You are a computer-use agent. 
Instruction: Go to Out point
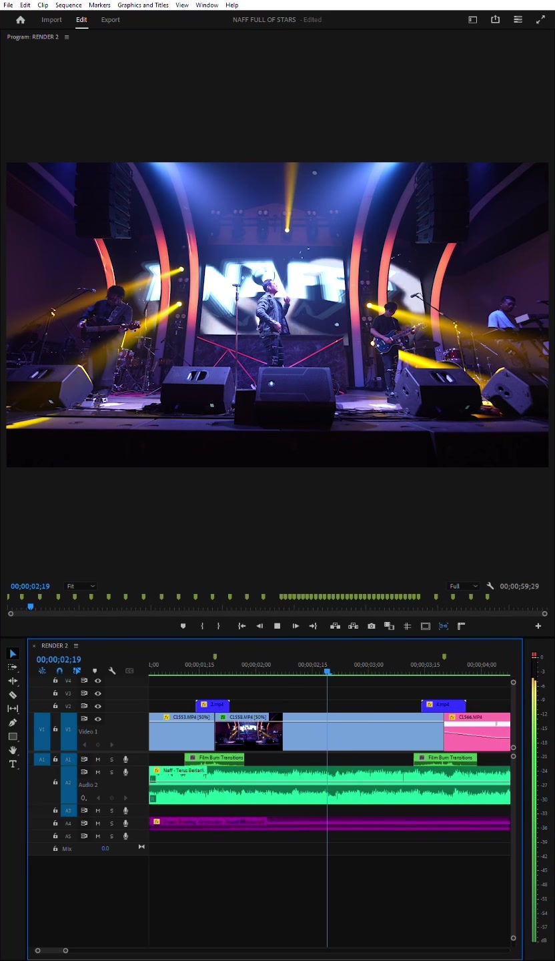point(313,626)
